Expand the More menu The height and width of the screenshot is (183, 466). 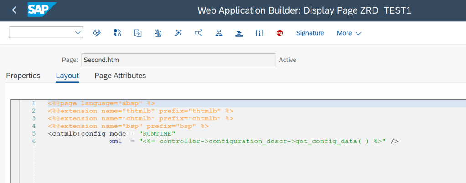pyautogui.click(x=349, y=33)
